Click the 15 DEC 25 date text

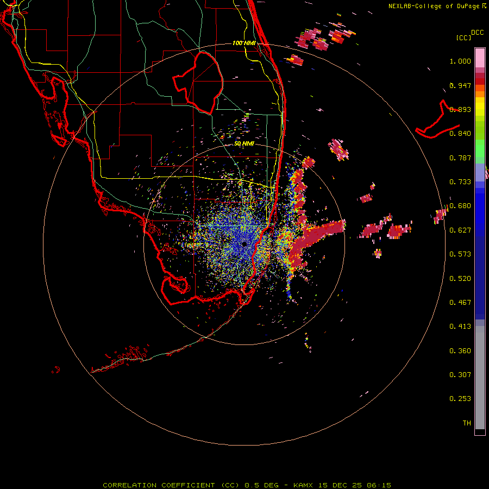point(340,485)
